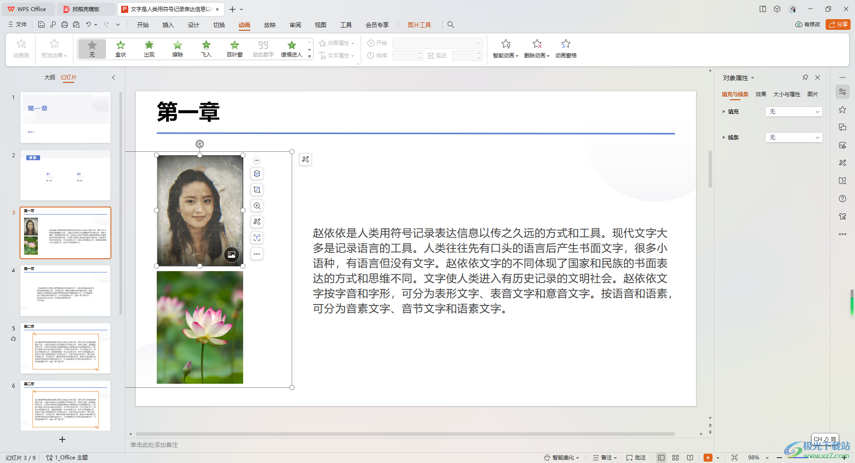This screenshot has width=855, height=463.
Task: Click the 有修改 status button
Action: click(x=808, y=24)
